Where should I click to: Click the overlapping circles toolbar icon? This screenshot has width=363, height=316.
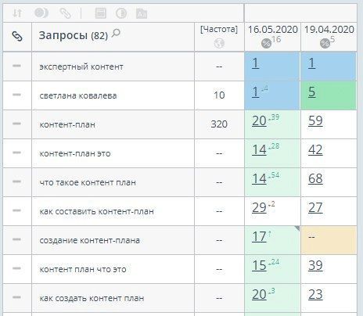pyautogui.click(x=41, y=13)
